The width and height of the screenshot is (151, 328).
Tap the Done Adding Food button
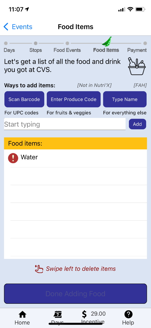pyautogui.click(x=75, y=294)
